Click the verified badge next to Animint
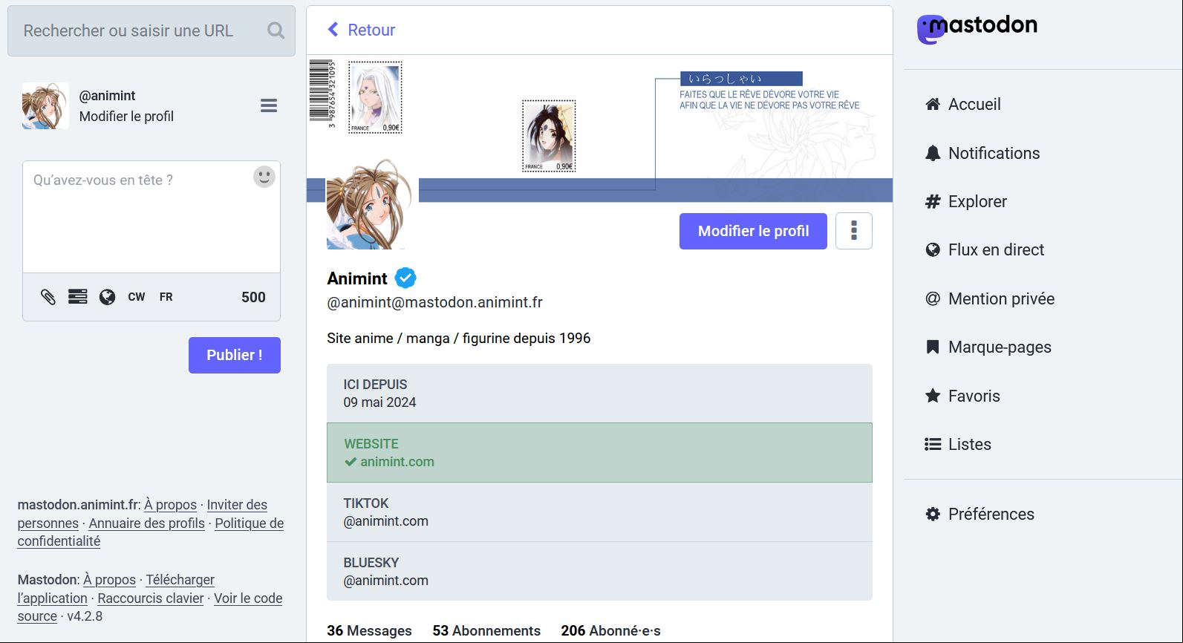 405,278
